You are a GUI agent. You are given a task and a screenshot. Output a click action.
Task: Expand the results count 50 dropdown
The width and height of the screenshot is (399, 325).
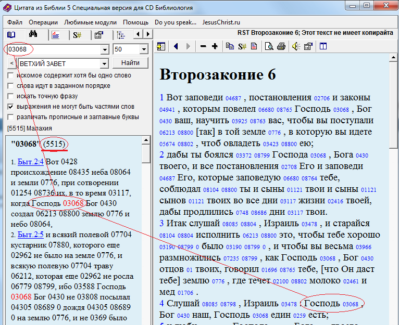(x=144, y=49)
